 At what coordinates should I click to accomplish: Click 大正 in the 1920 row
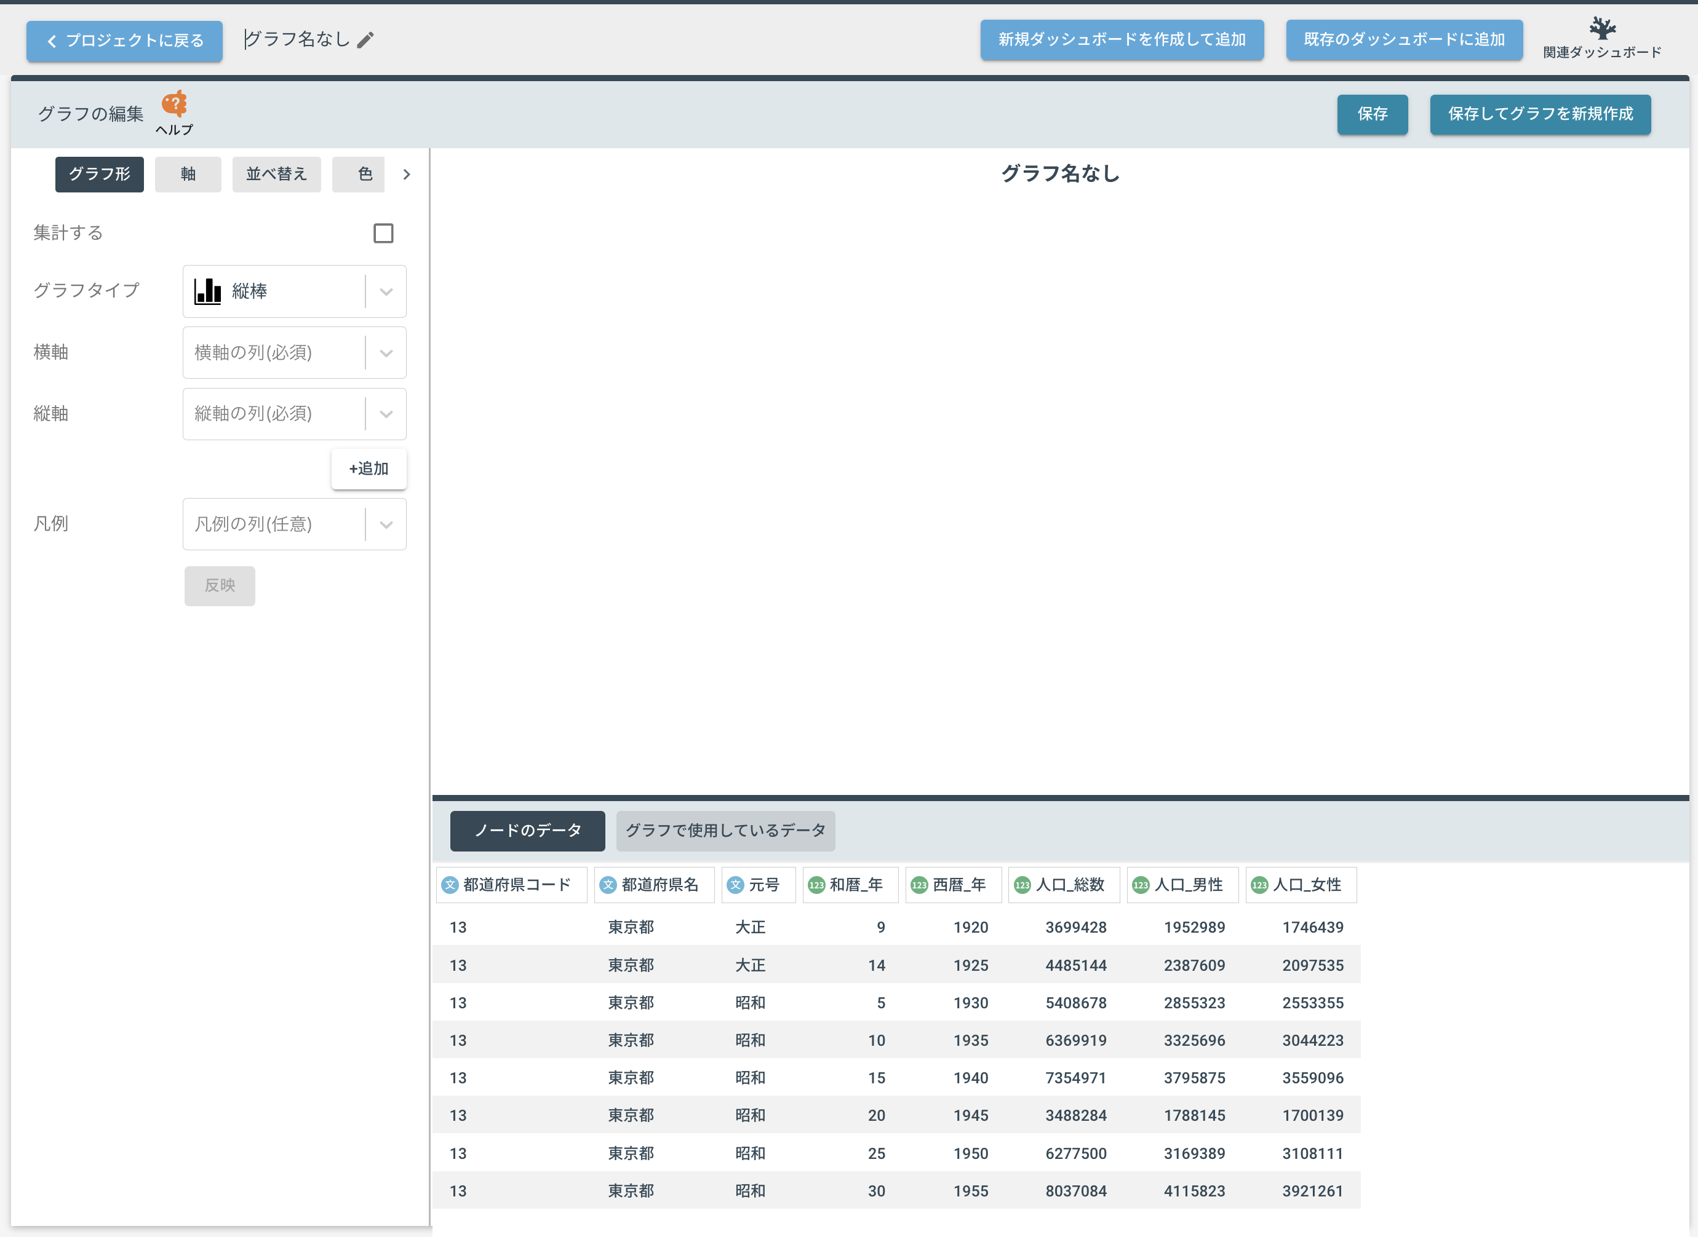click(750, 927)
